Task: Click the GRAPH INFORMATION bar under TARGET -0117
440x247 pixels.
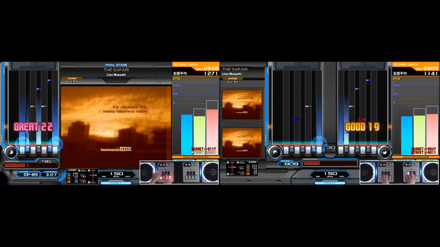Action: click(x=196, y=157)
